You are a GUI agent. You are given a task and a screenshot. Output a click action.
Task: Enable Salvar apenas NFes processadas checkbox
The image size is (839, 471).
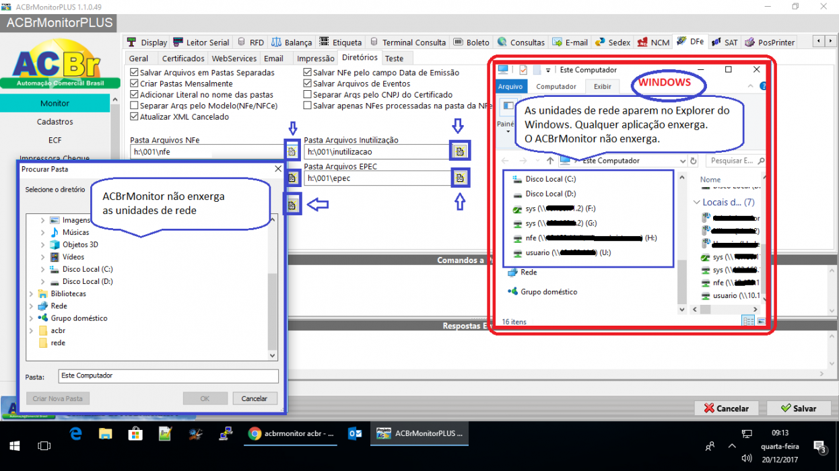308,106
